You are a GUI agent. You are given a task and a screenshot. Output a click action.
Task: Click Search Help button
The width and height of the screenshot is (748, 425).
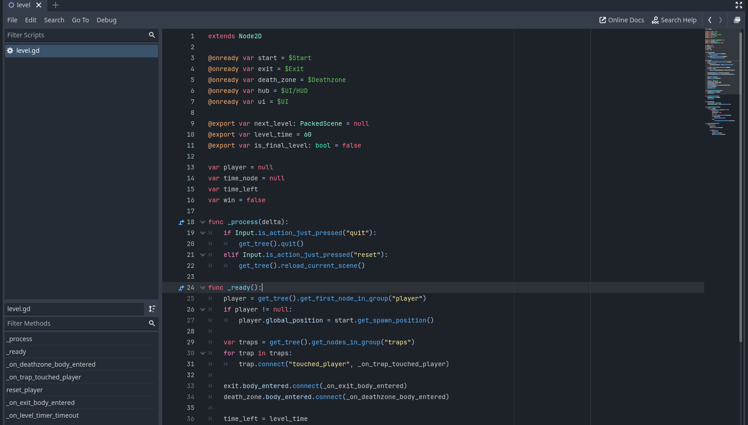tap(674, 20)
